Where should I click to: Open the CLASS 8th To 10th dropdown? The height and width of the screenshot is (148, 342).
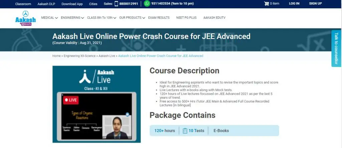click(102, 18)
